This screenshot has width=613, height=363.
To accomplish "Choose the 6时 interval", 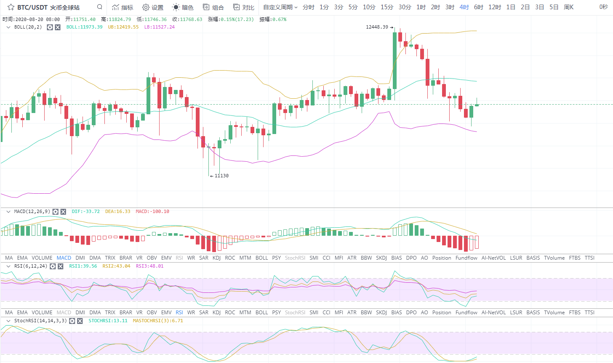I will coord(478,7).
